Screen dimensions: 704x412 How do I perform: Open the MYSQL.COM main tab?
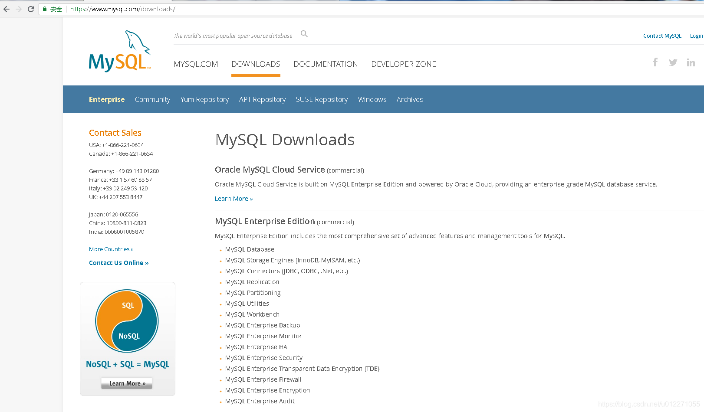[196, 64]
